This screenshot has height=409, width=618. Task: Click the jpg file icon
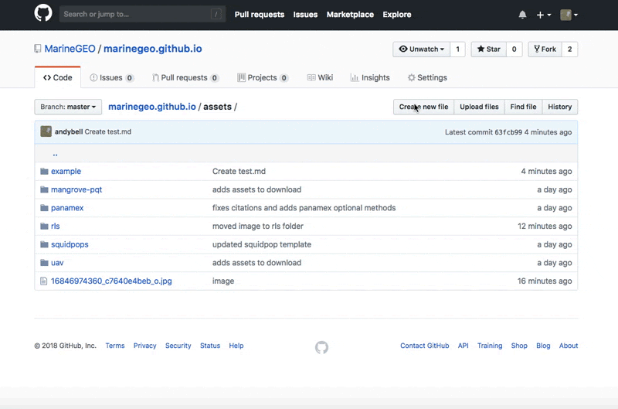44,281
